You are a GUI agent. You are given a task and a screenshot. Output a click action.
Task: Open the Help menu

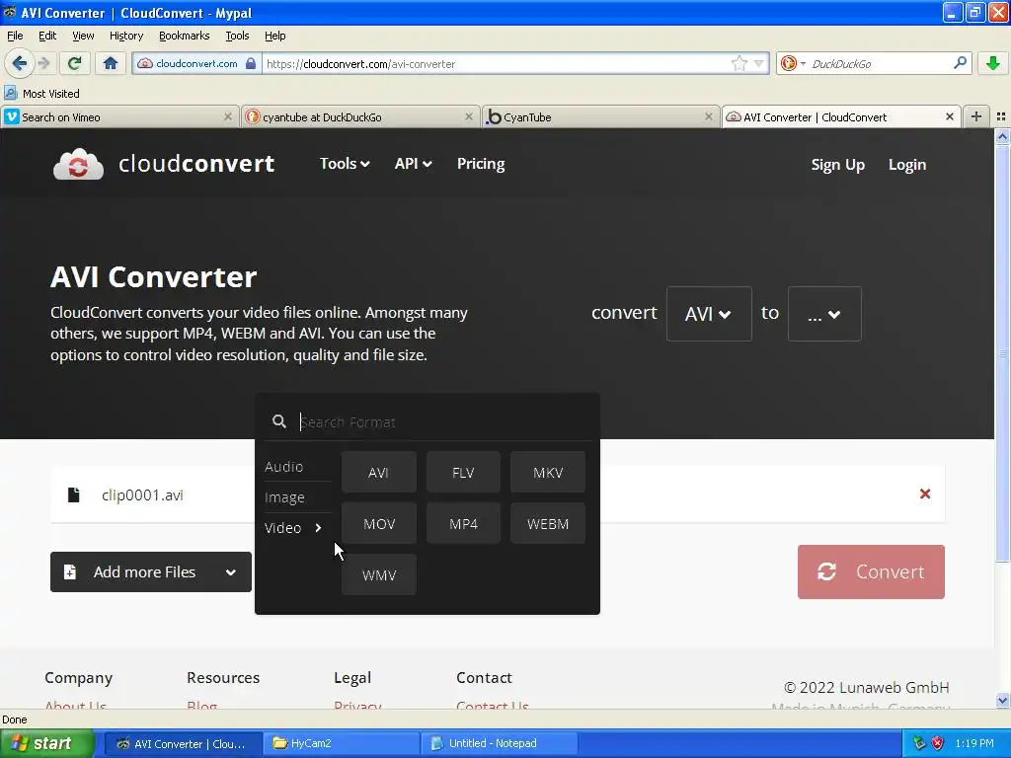click(x=274, y=36)
